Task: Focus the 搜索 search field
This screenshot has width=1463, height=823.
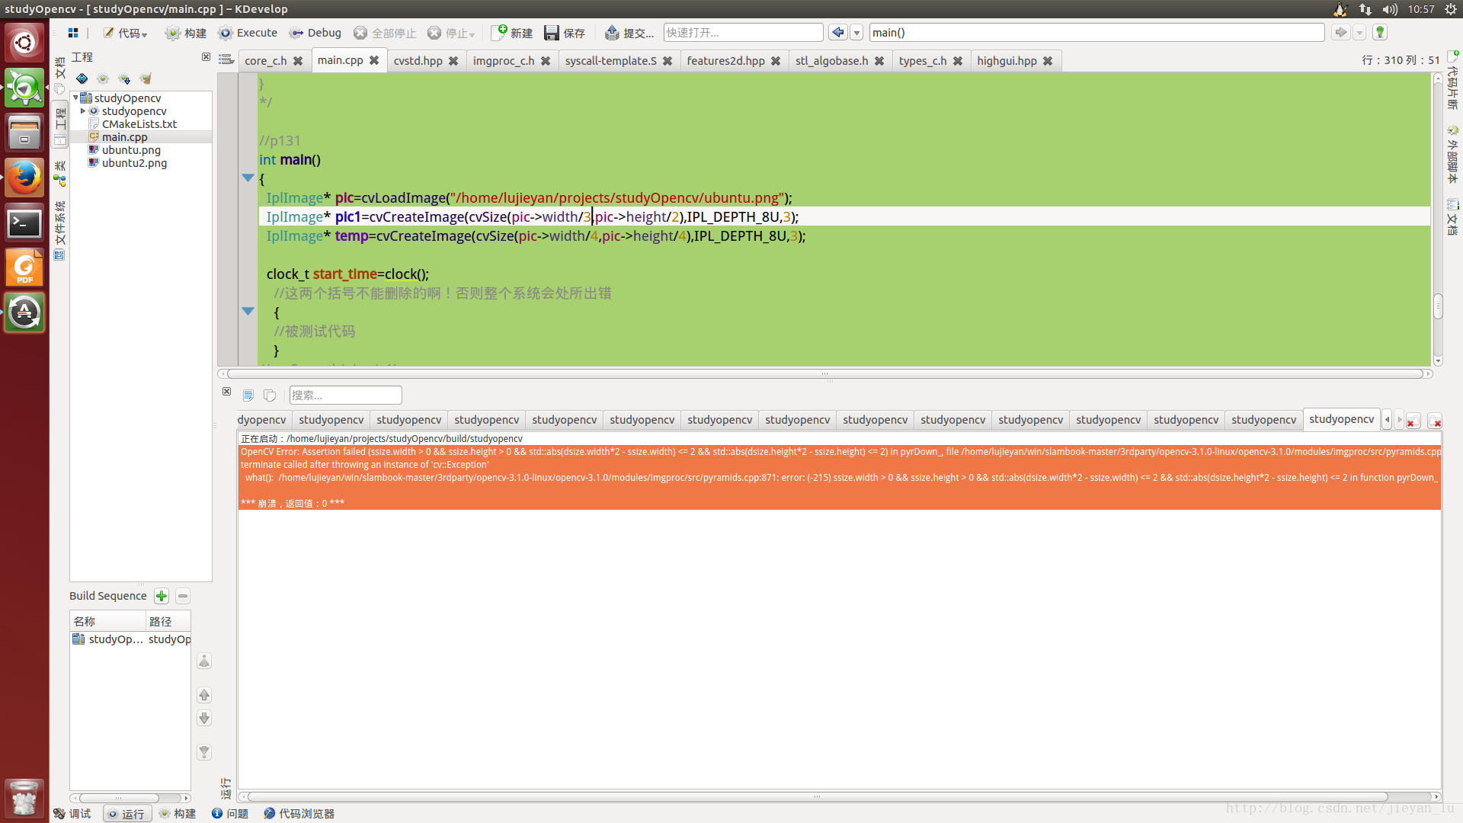Action: pyautogui.click(x=345, y=395)
